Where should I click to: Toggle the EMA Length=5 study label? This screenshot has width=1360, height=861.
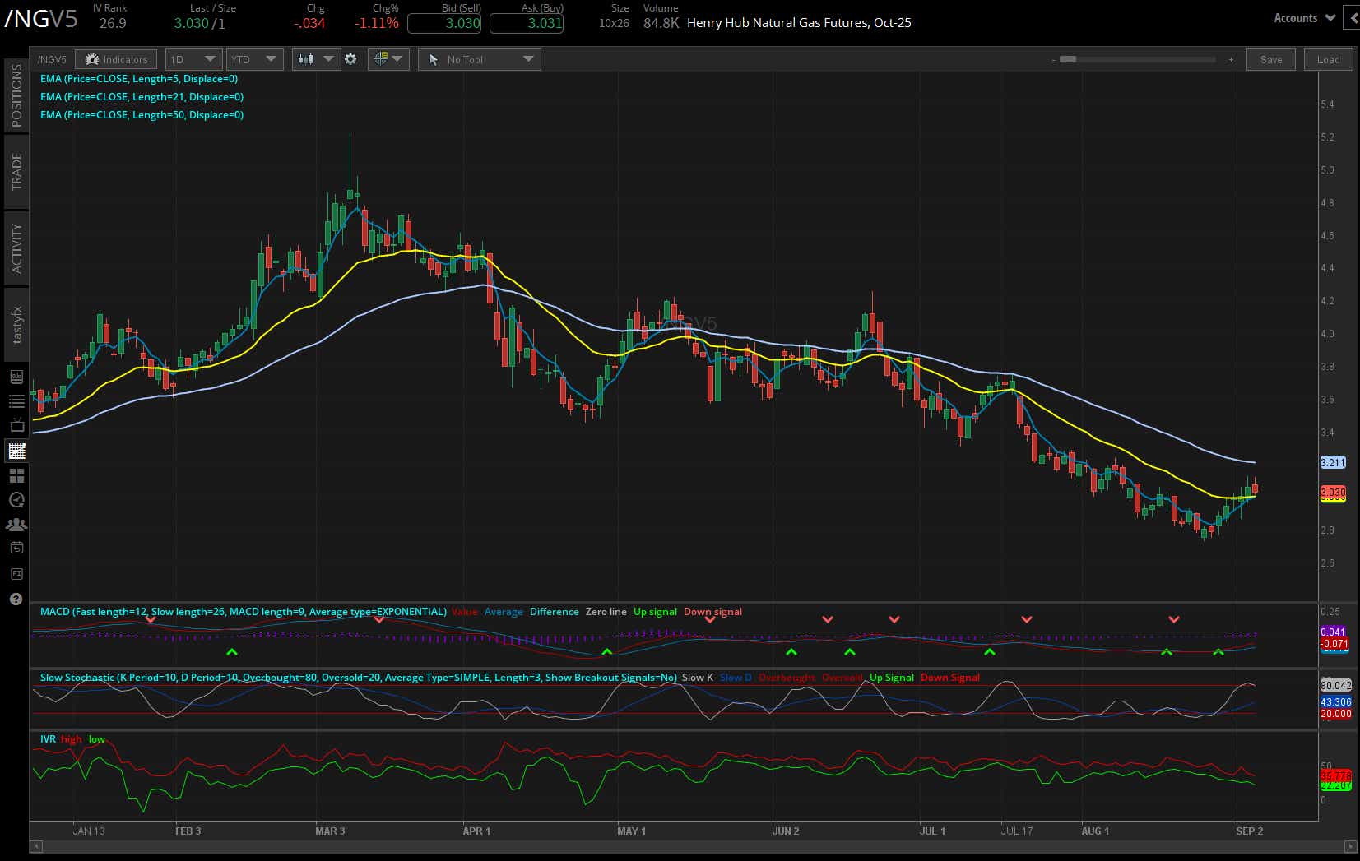tap(138, 79)
